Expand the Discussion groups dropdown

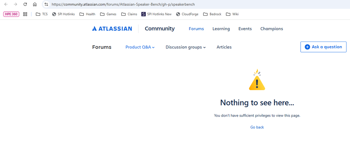(x=186, y=47)
